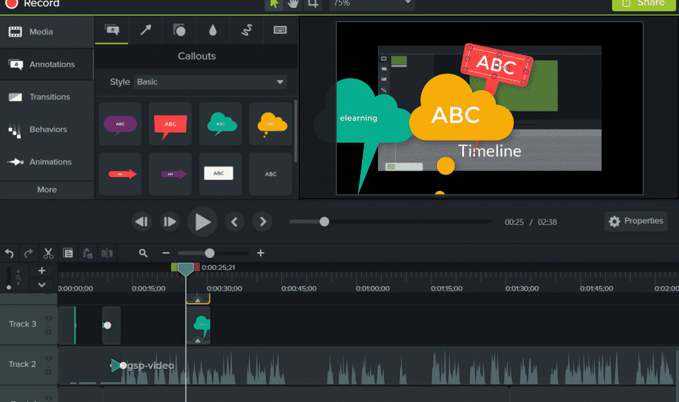Screen dimensions: 679x402
Task: Open the Annotations tab
Action: click(x=47, y=64)
